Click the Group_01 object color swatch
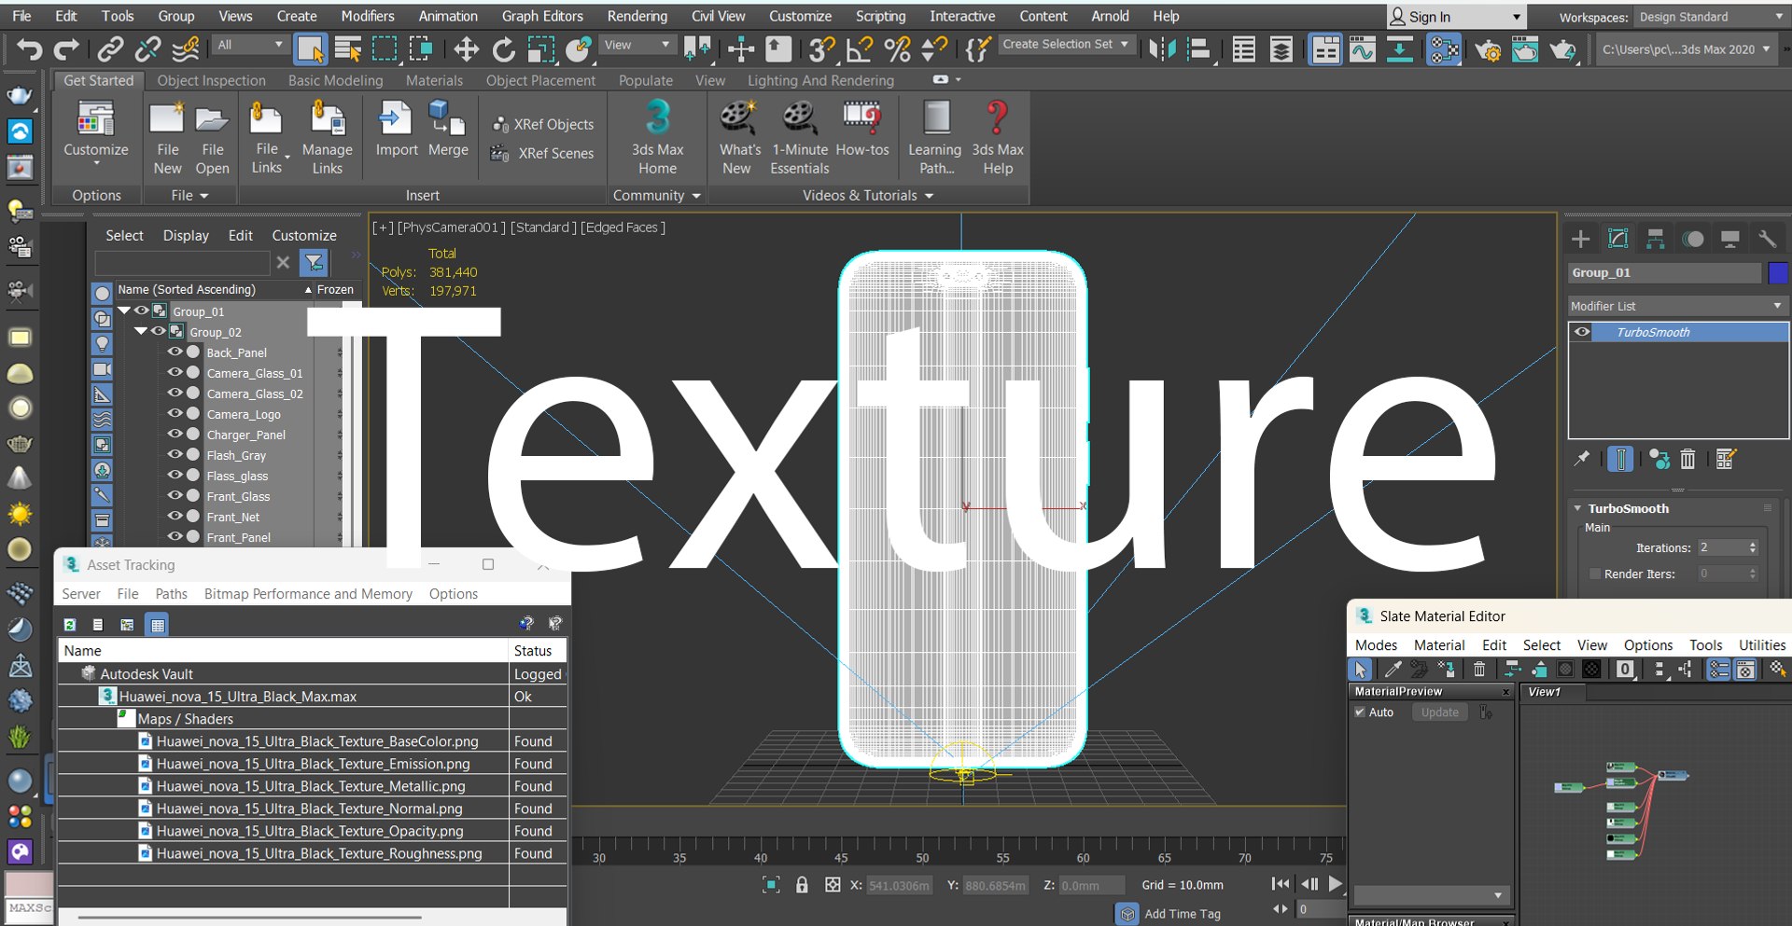 [1778, 272]
